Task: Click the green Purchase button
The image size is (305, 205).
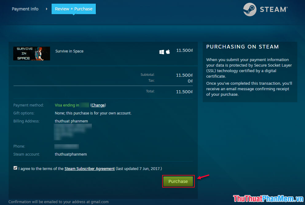Action: (x=178, y=181)
